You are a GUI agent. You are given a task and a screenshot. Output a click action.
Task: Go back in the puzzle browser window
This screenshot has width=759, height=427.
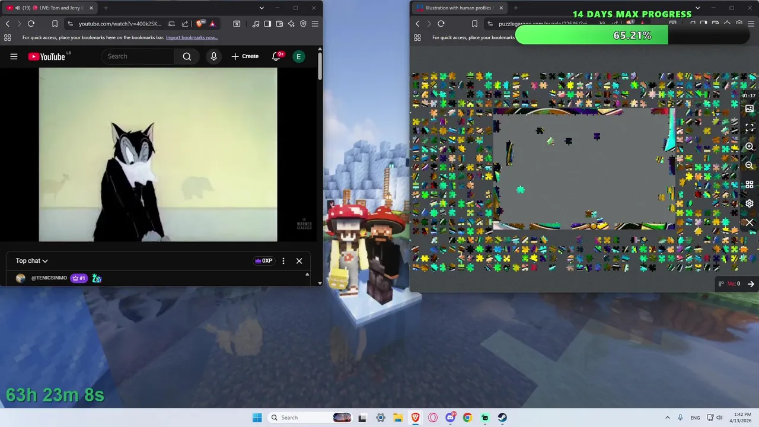tap(417, 24)
